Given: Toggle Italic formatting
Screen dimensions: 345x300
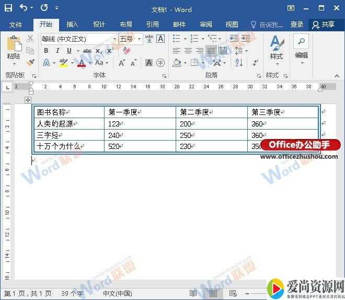Looking at the screenshot, I should (57, 51).
